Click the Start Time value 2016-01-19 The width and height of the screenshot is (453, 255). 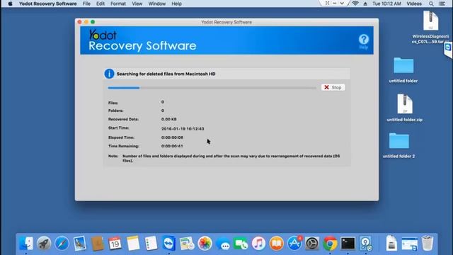183,129
